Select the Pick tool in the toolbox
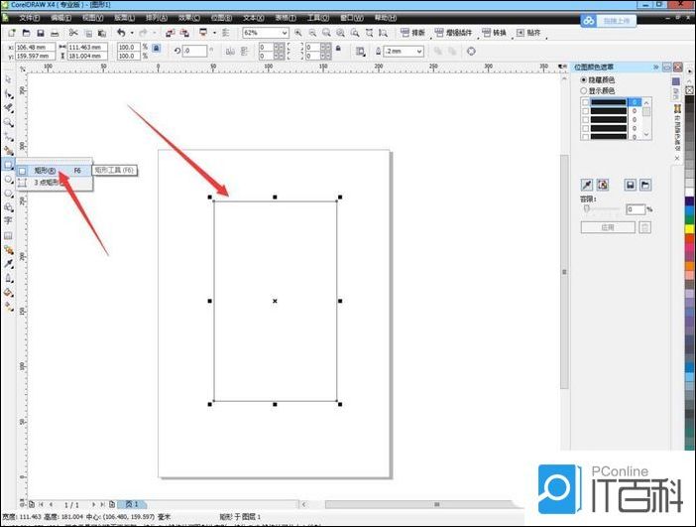The width and height of the screenshot is (696, 527). point(8,79)
